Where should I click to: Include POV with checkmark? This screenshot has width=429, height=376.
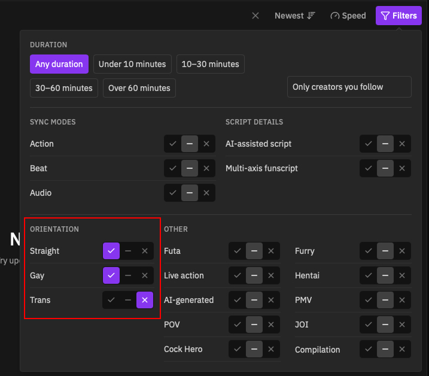click(237, 325)
